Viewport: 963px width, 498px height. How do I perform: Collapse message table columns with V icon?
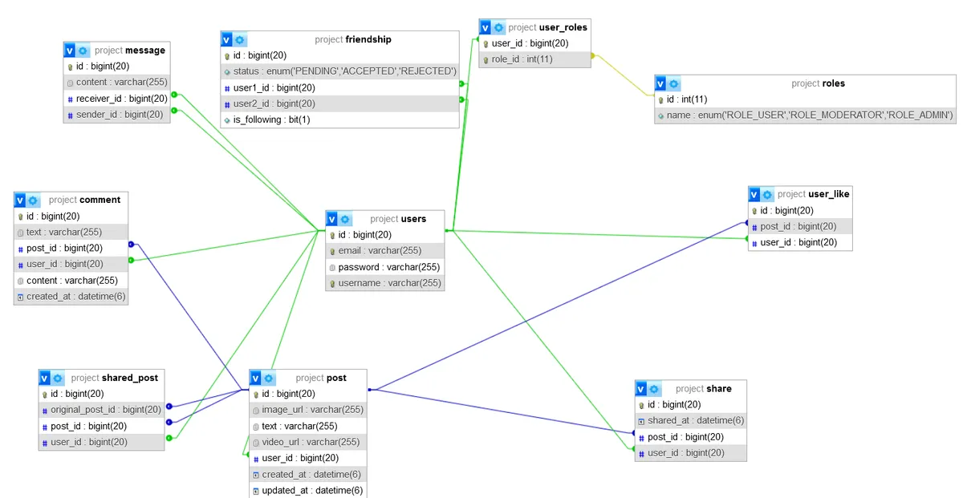pos(71,50)
